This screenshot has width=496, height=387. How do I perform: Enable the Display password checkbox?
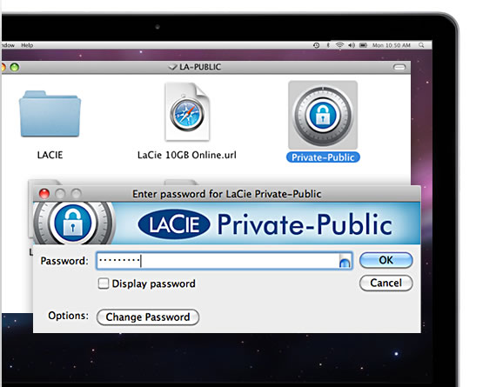[104, 284]
